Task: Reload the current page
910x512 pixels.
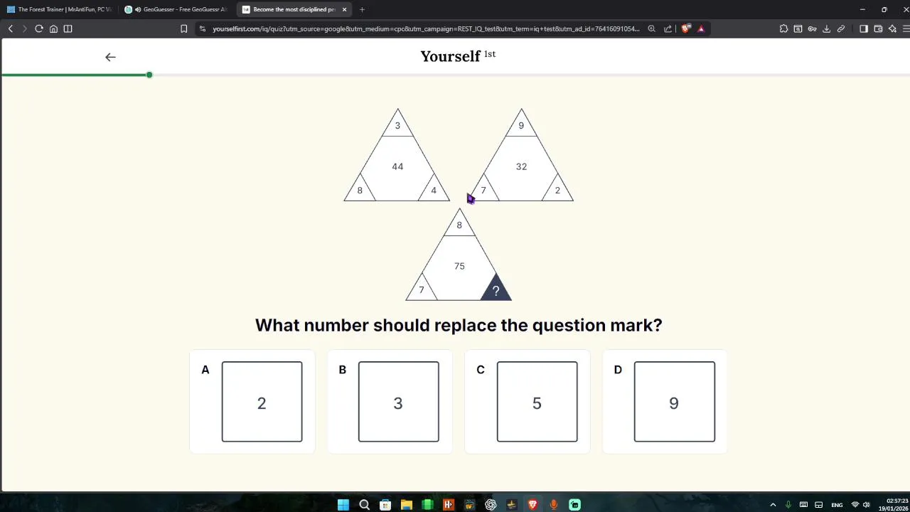Action: [39, 28]
